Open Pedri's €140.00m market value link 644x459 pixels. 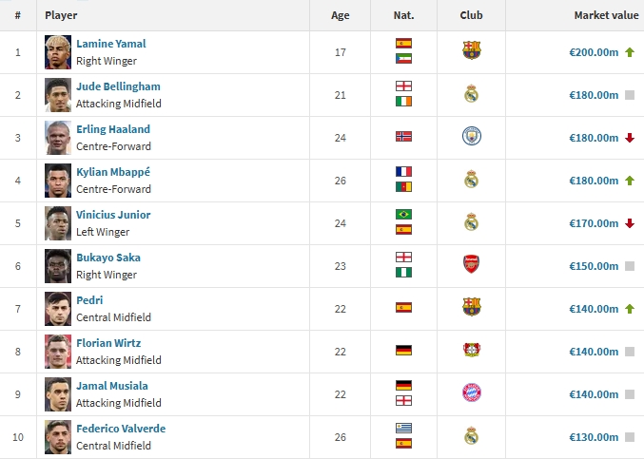pyautogui.click(x=594, y=309)
